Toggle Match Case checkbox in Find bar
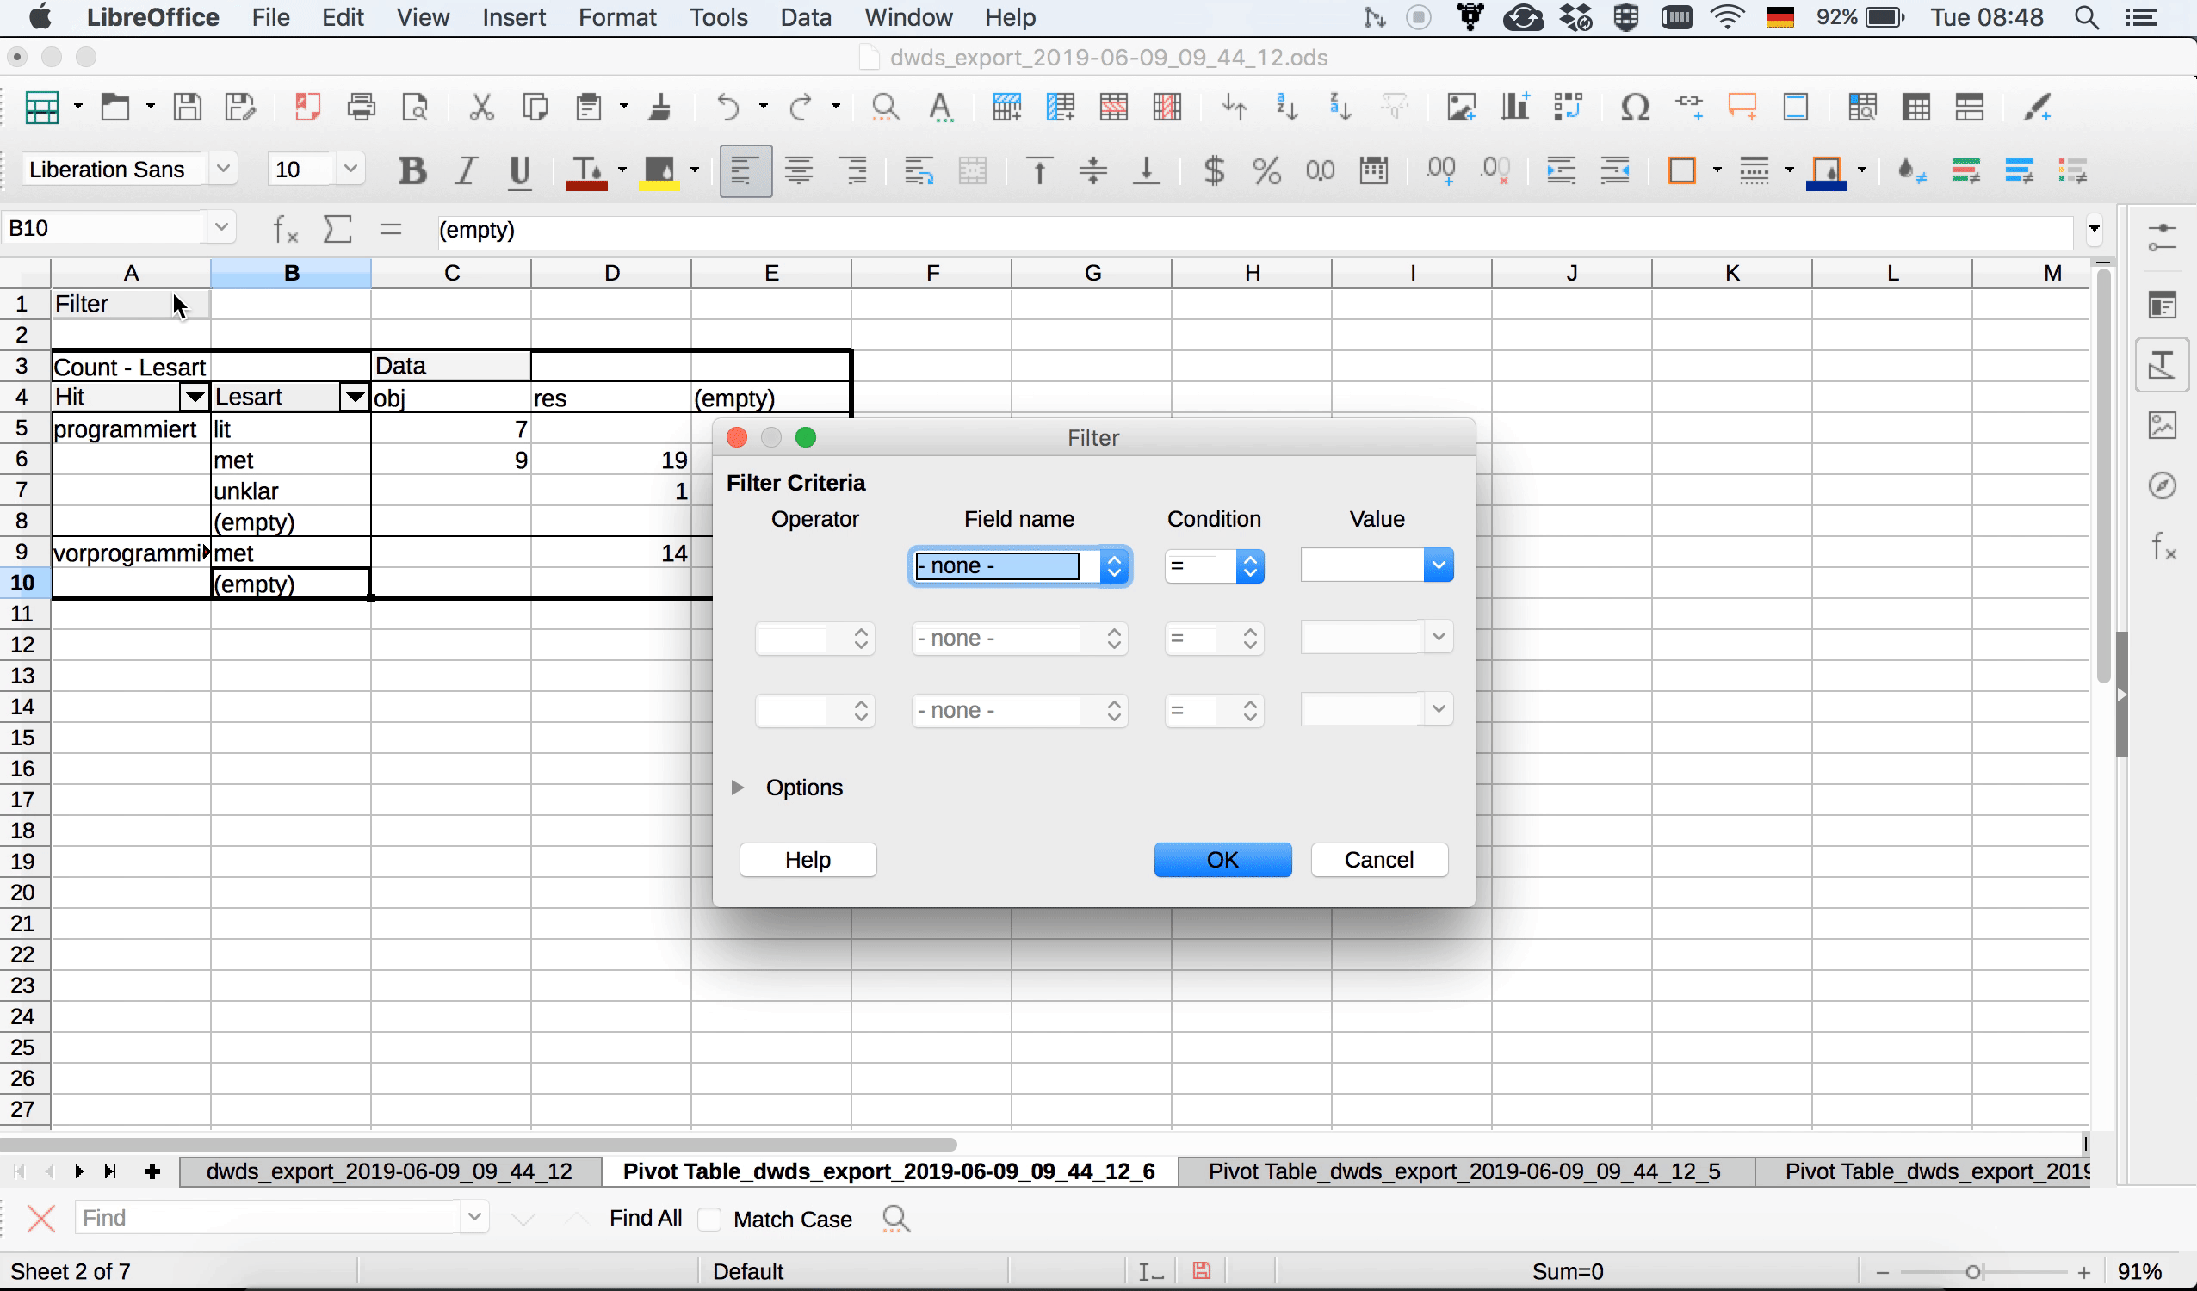Screen dimensions: 2197x1291 tap(710, 1219)
